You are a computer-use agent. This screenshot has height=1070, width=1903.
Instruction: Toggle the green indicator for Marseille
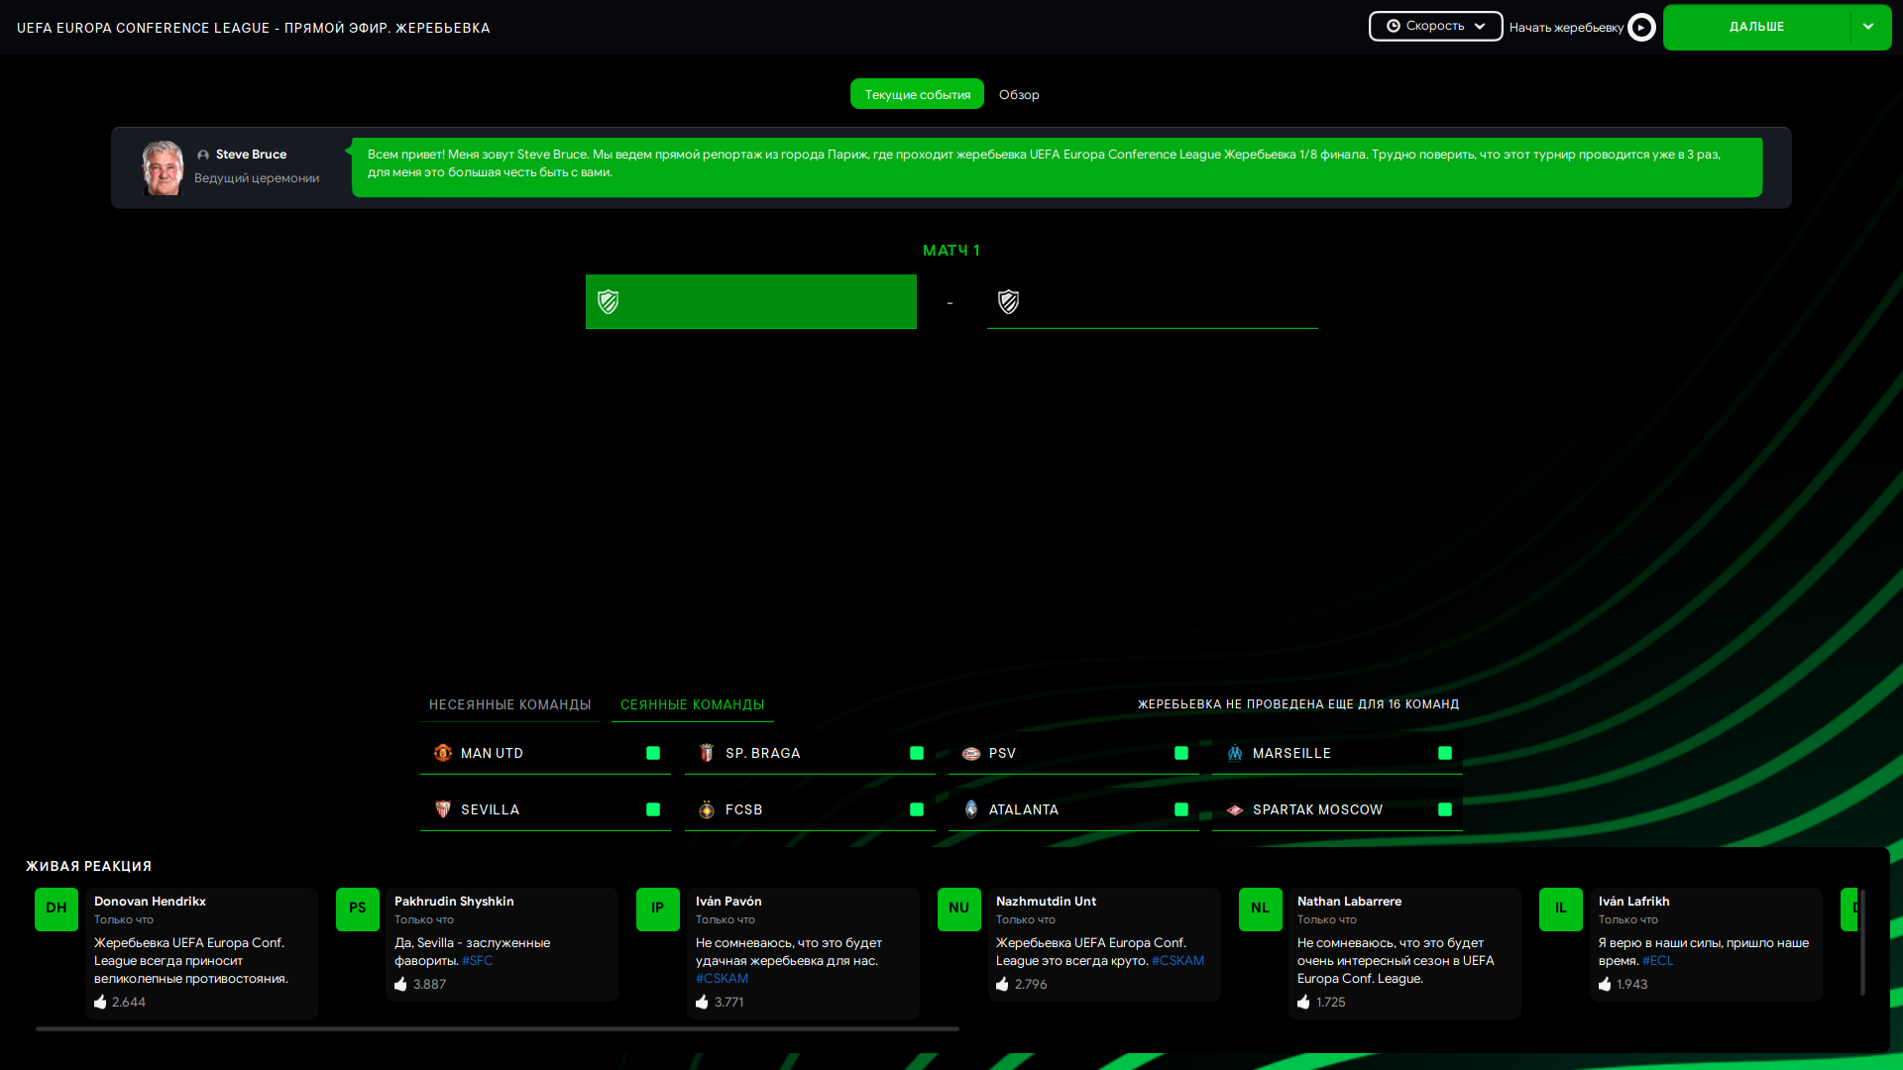point(1445,753)
